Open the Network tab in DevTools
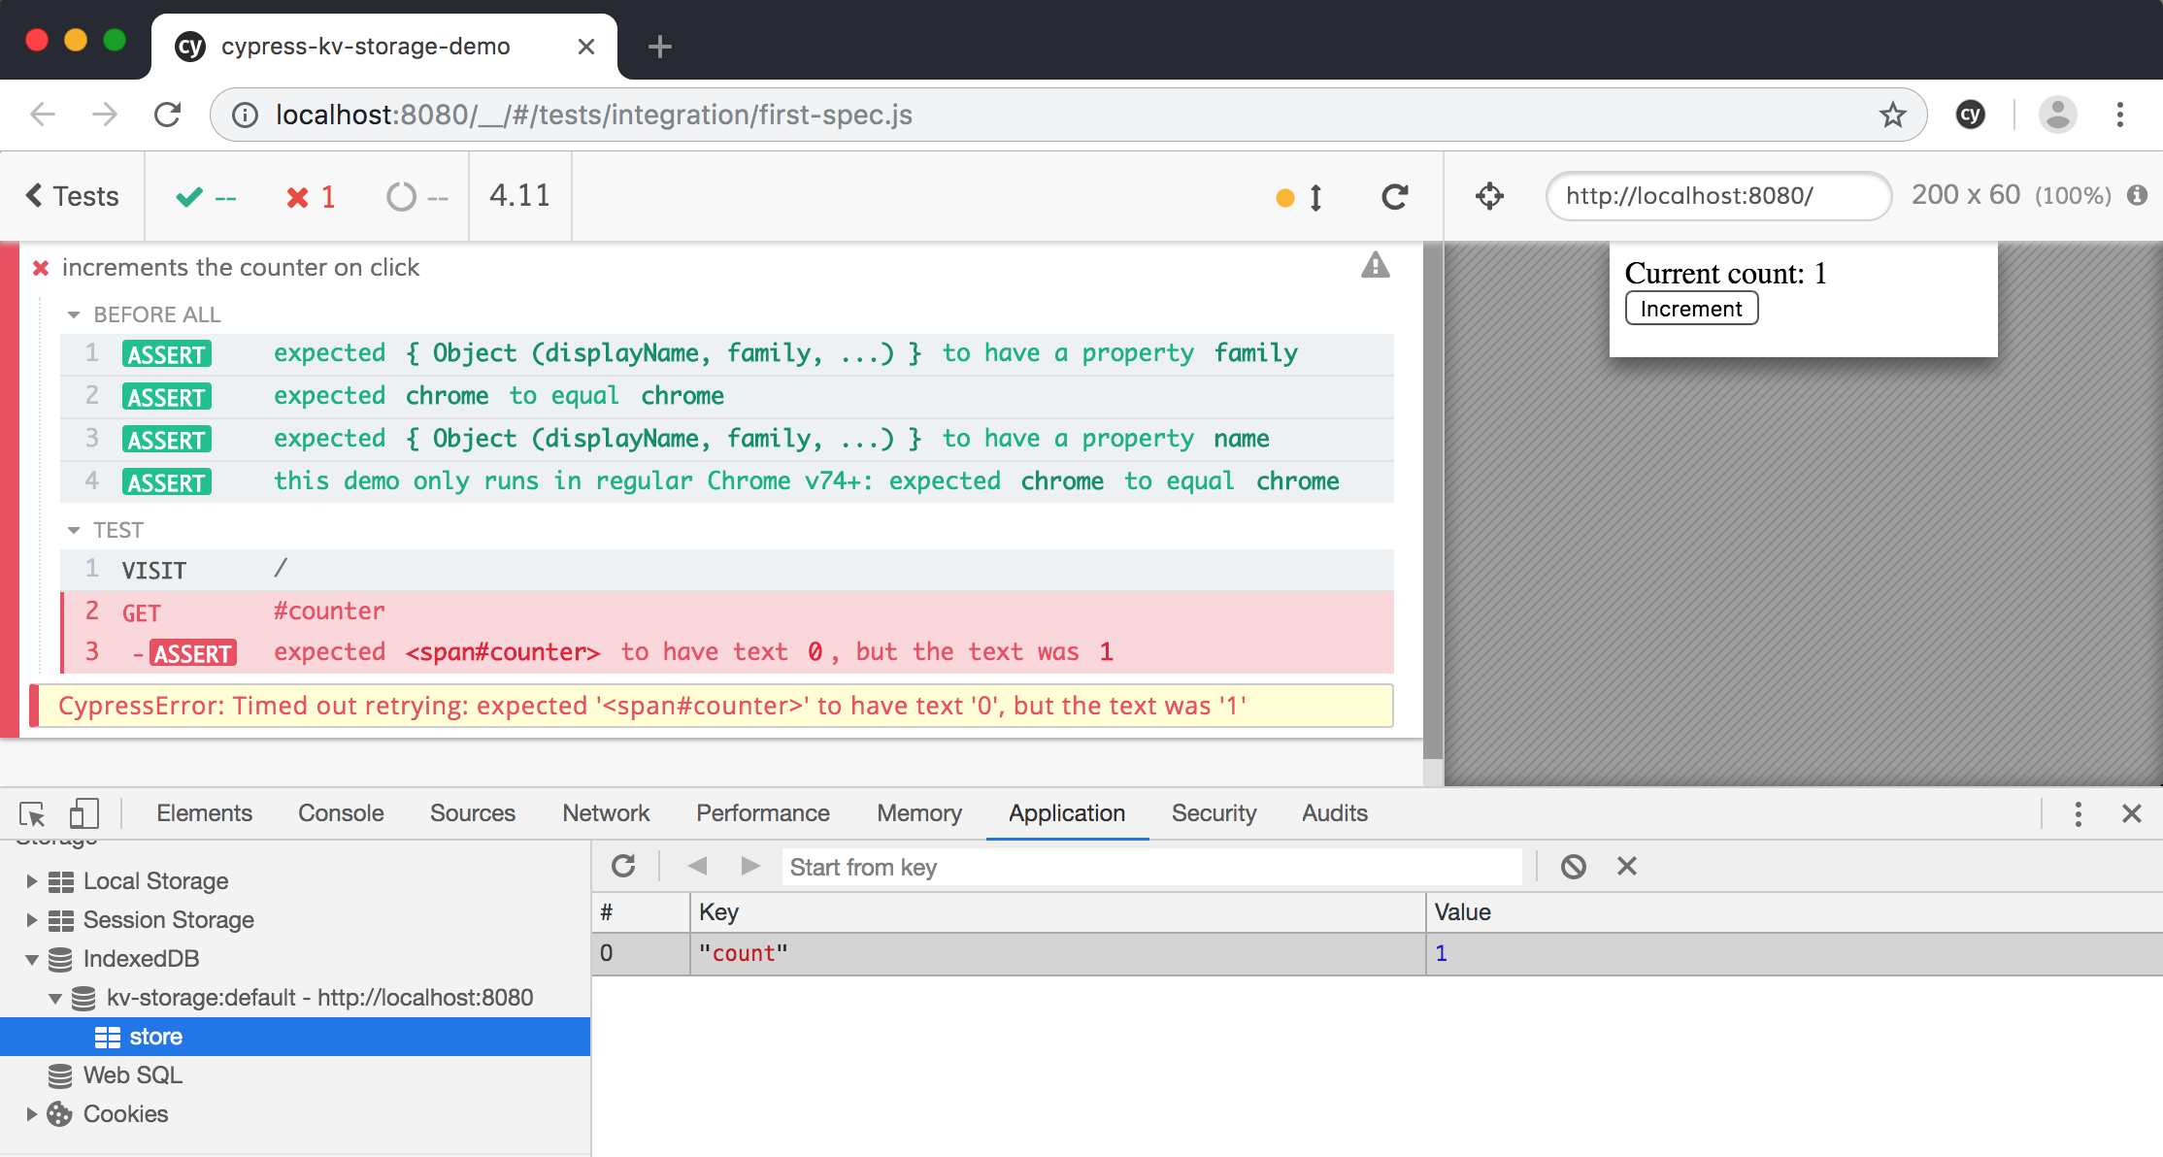Image resolution: width=2163 pixels, height=1157 pixels. click(606, 813)
